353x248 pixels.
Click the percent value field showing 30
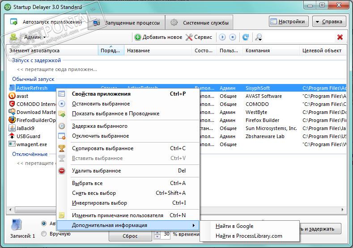point(166,234)
